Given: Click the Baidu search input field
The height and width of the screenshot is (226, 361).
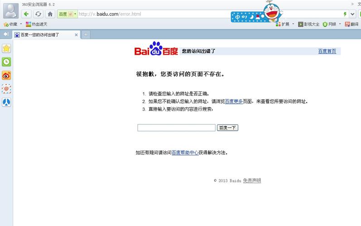Looking at the screenshot, I should (176, 128).
